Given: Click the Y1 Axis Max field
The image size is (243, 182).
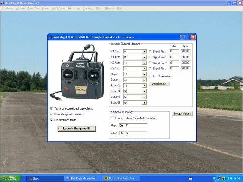Looking at the screenshot, I should [186, 57].
